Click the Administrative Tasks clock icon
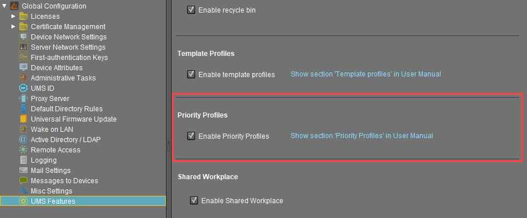 [x=23, y=78]
